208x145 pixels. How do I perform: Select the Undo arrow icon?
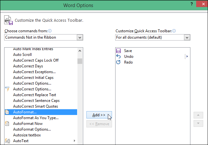[x=118, y=57]
